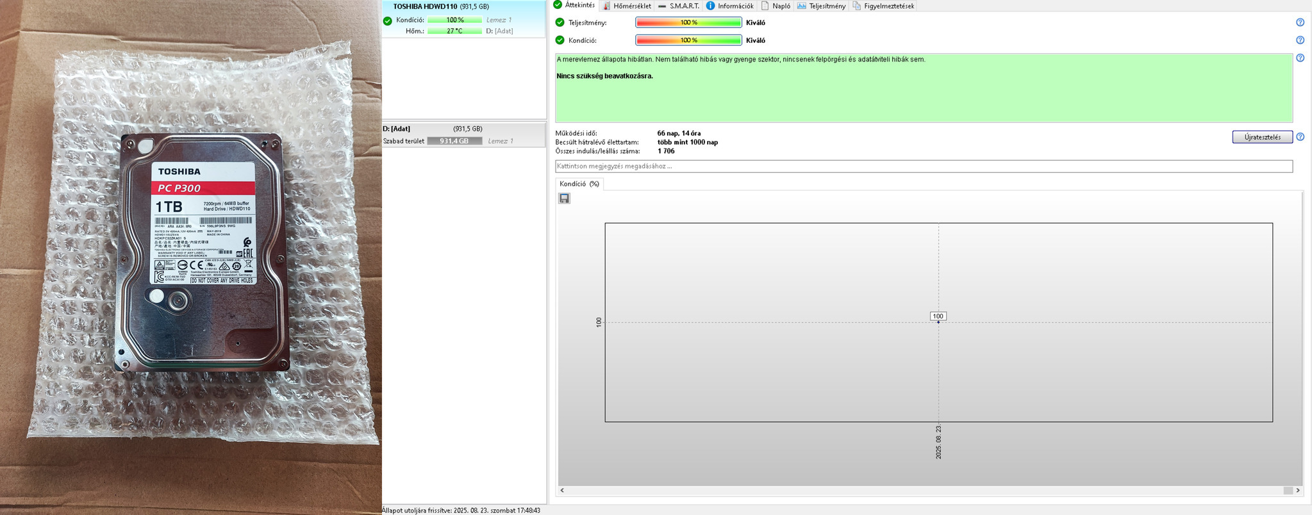Image resolution: width=1312 pixels, height=515 pixels.
Task: Click the Teljesítmény 100 % progress bar
Action: click(688, 22)
